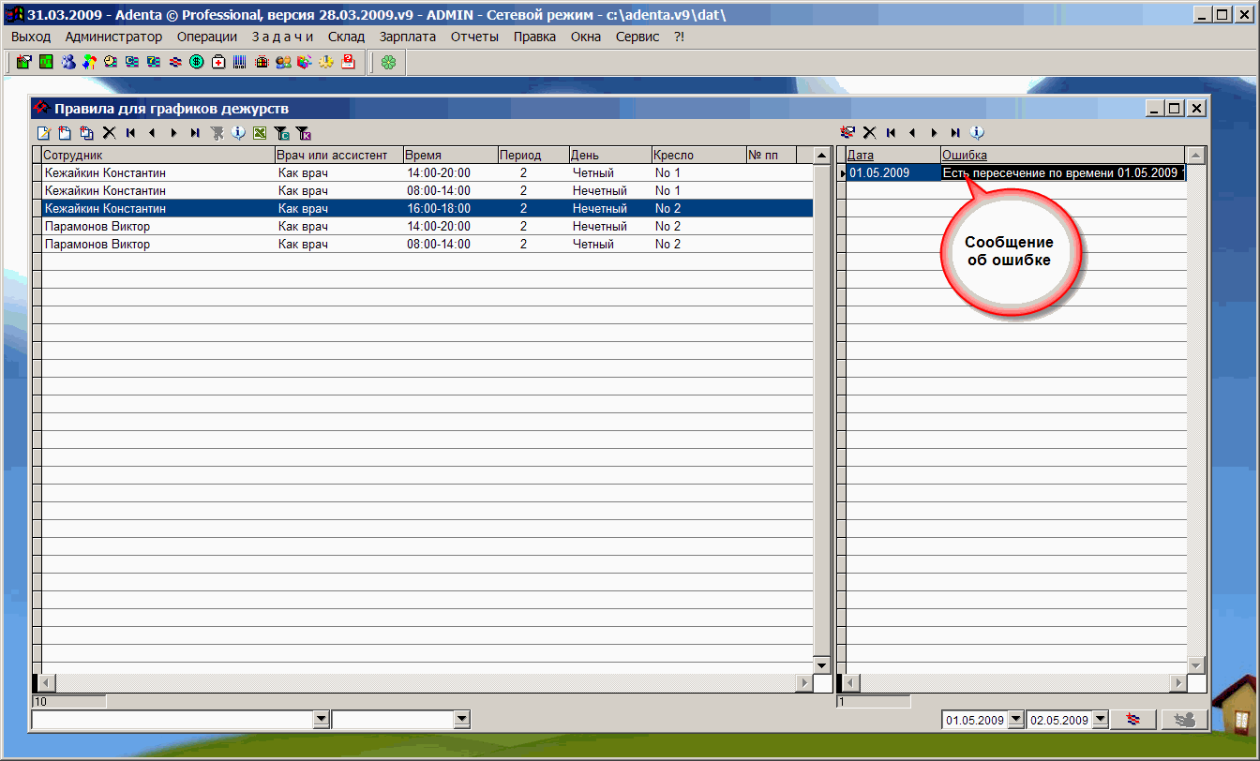Image resolution: width=1260 pixels, height=761 pixels.
Task: Open the Склад menu
Action: (346, 37)
